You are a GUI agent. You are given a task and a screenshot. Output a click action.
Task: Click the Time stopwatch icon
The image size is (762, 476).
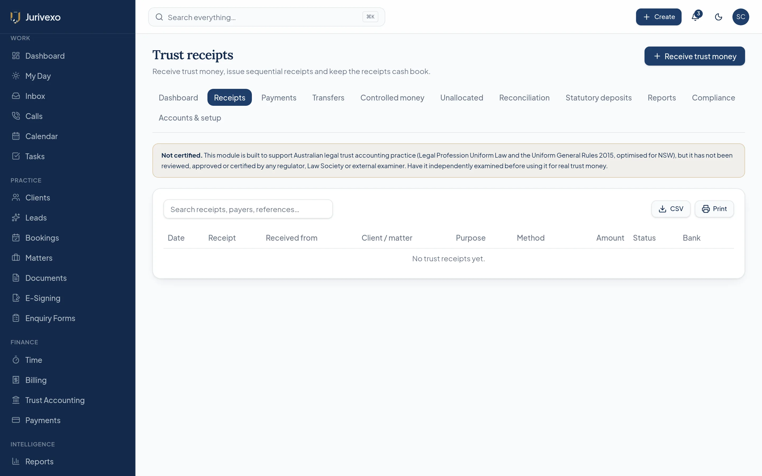[x=16, y=360]
